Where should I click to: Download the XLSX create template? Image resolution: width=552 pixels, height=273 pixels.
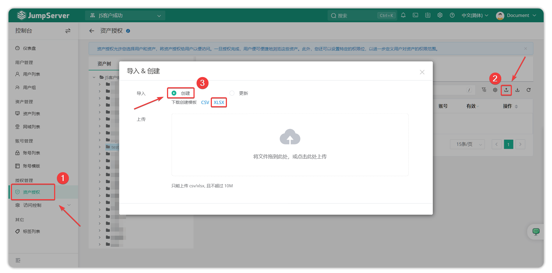click(219, 102)
